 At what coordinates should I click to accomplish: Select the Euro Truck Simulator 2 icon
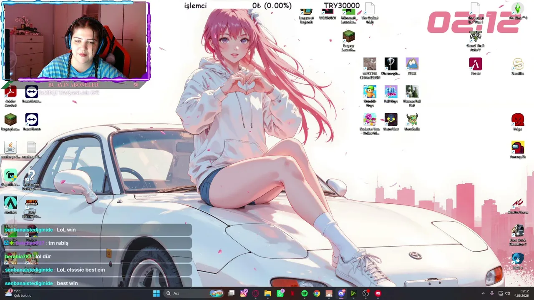518,235
